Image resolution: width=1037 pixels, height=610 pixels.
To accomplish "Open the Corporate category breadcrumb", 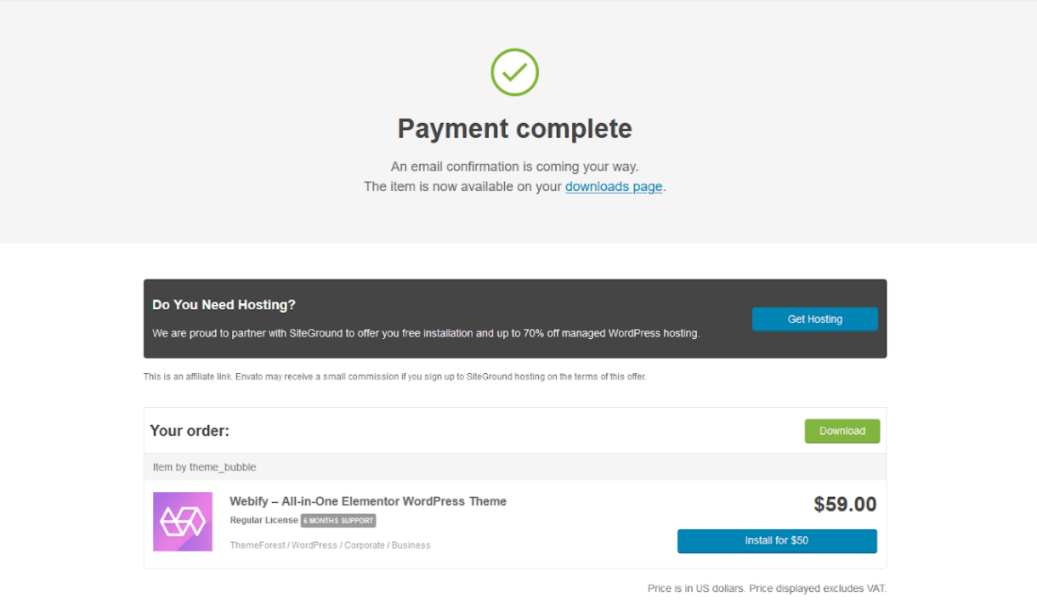I will point(365,545).
